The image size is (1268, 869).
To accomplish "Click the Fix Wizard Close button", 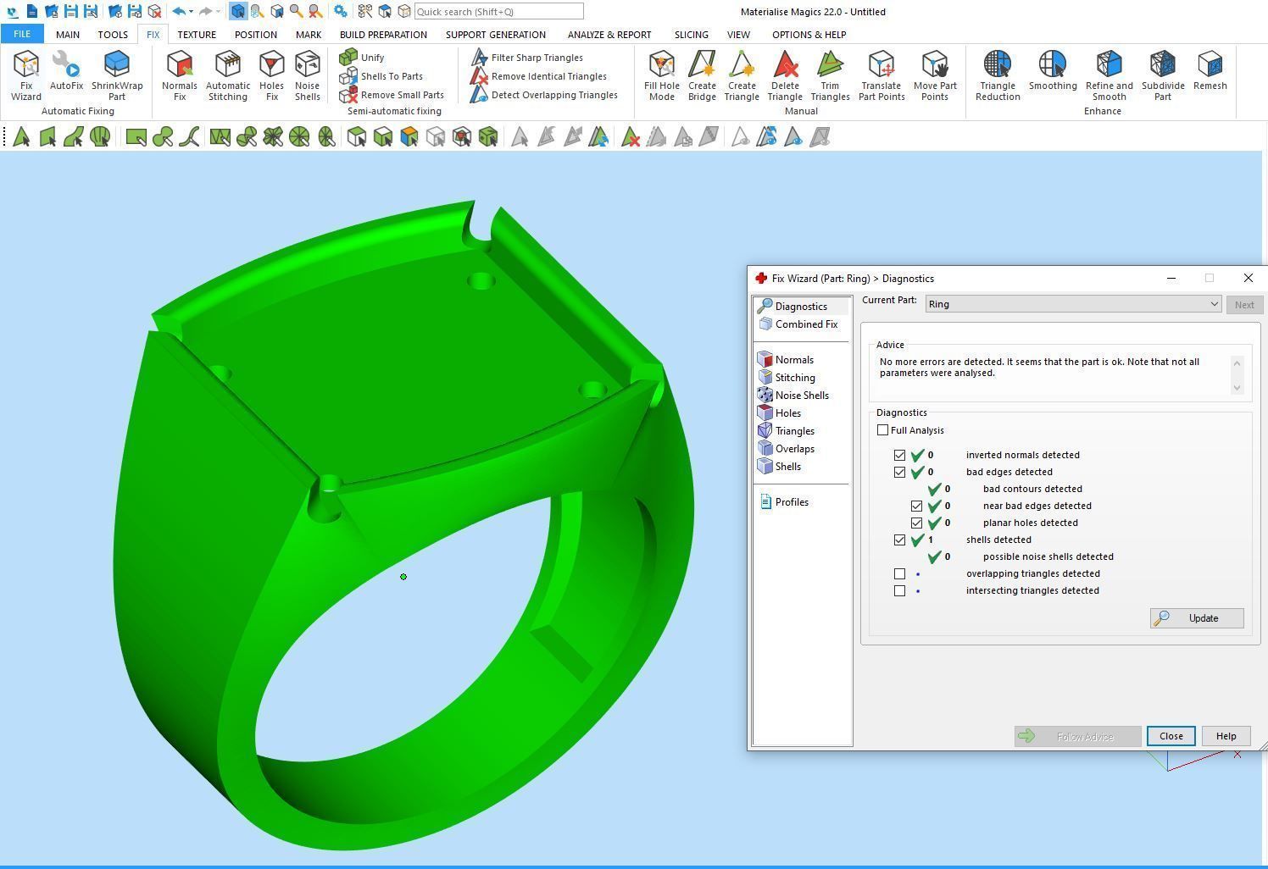I will click(1171, 736).
